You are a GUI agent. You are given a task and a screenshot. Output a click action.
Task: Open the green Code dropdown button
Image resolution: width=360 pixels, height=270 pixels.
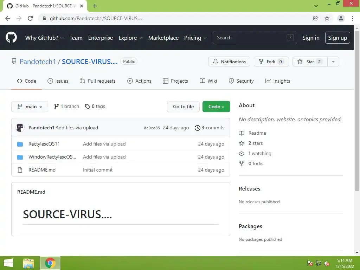[216, 107]
